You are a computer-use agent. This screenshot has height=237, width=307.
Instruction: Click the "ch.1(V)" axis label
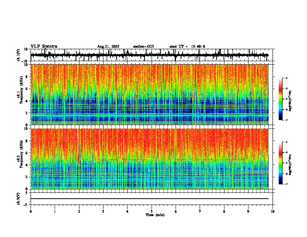coord(19,55)
